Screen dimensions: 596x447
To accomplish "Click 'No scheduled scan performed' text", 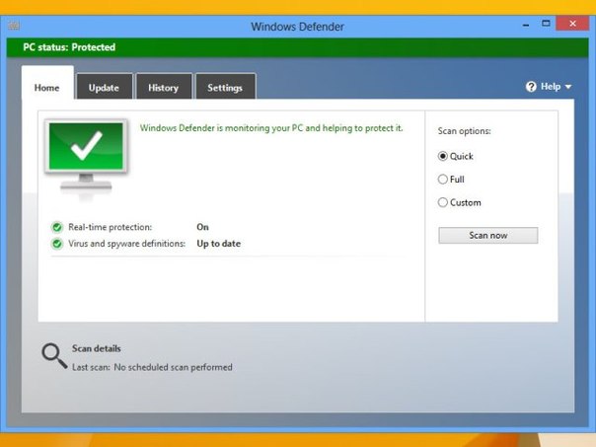I will (x=174, y=367).
